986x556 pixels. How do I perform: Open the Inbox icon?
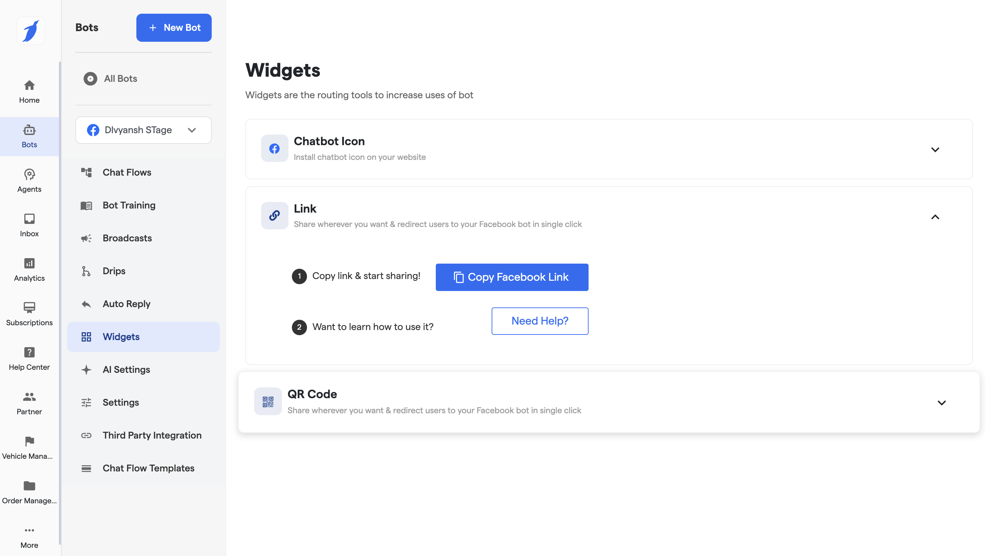(x=29, y=219)
